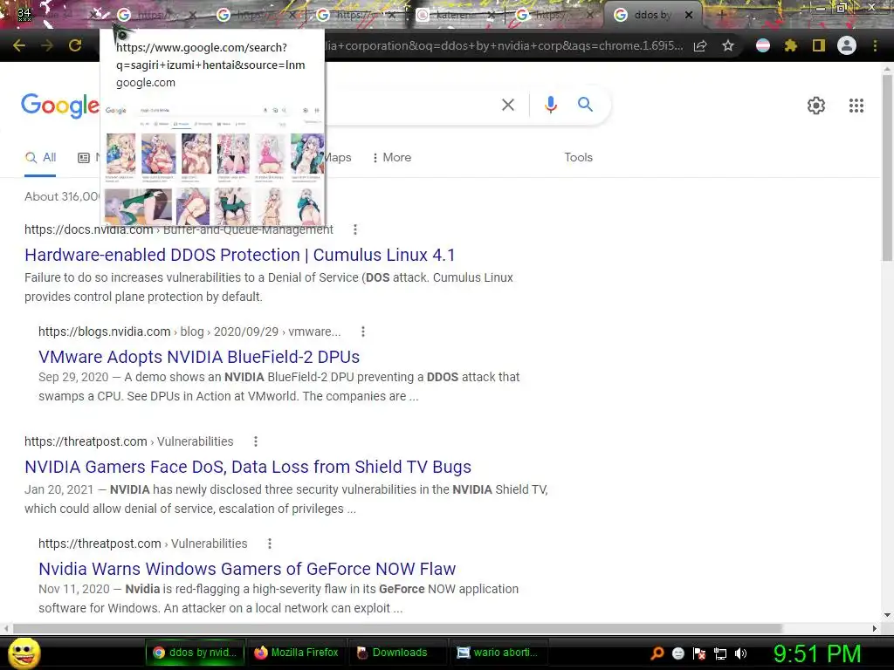Share this page from the address bar

[x=700, y=46]
